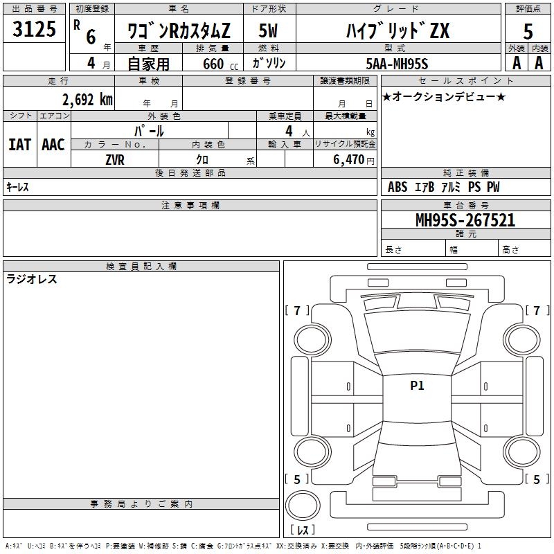Click the ラジオレス inspector note
The width and height of the screenshot is (554, 554).
[32, 280]
